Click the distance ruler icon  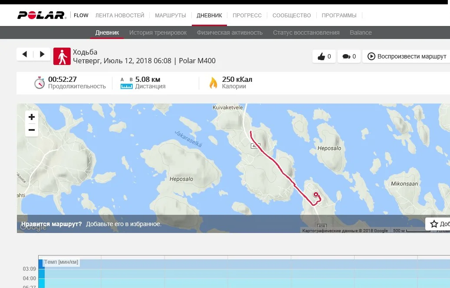[x=127, y=83]
